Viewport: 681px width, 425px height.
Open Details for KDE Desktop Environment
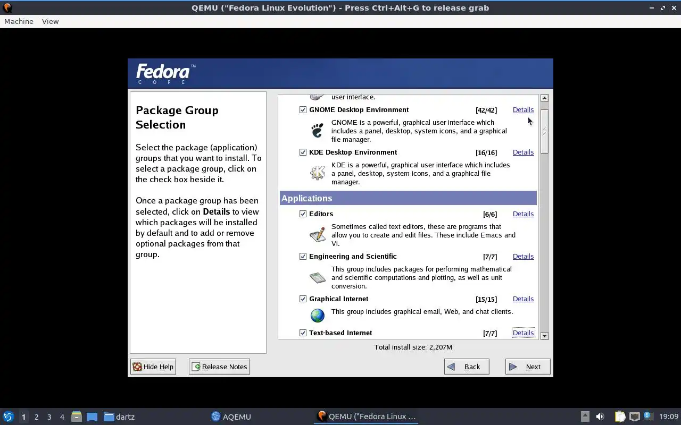click(523, 152)
